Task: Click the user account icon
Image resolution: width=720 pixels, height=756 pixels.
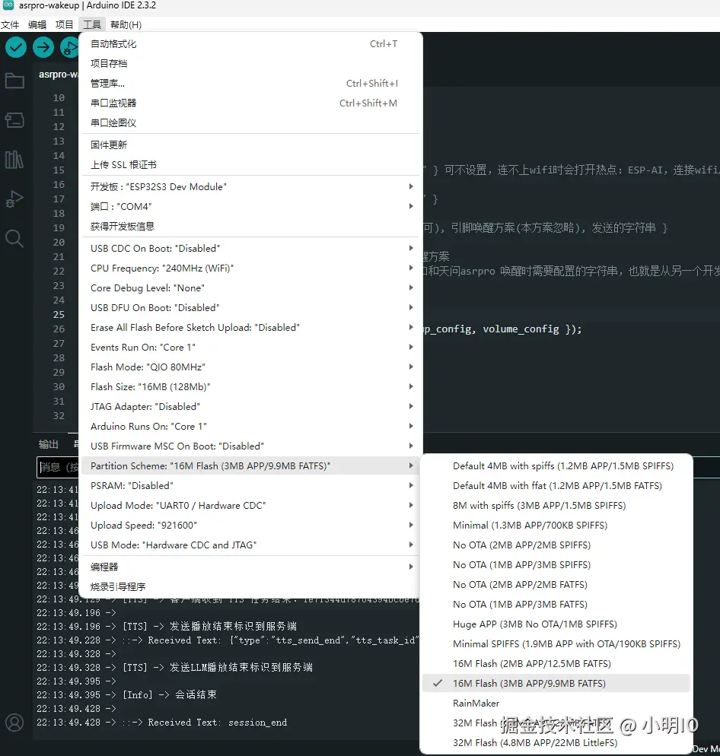Action: coord(14,723)
